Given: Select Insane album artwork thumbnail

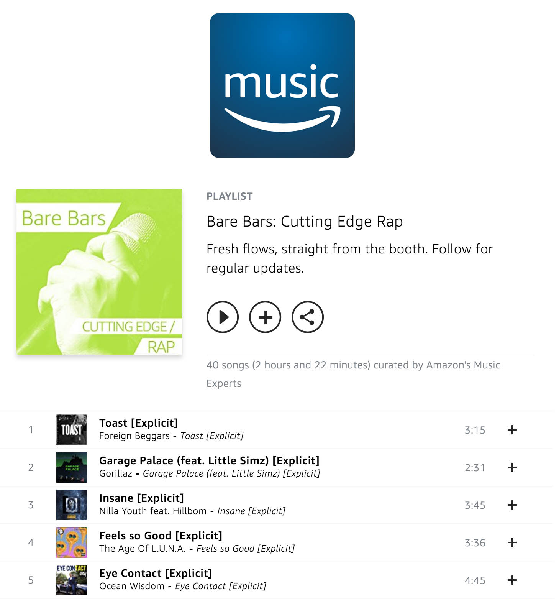Looking at the screenshot, I should [x=72, y=505].
